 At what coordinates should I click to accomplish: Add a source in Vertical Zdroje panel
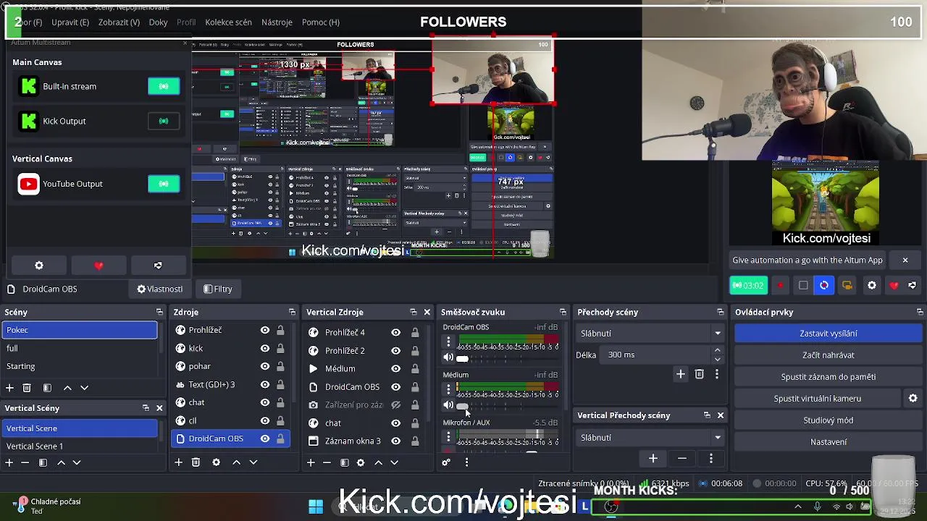pyautogui.click(x=311, y=462)
